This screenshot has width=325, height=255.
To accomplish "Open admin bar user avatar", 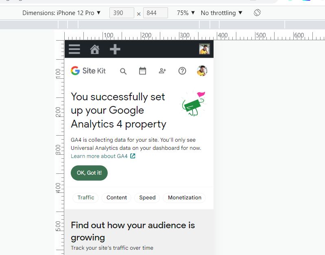I will point(204,49).
